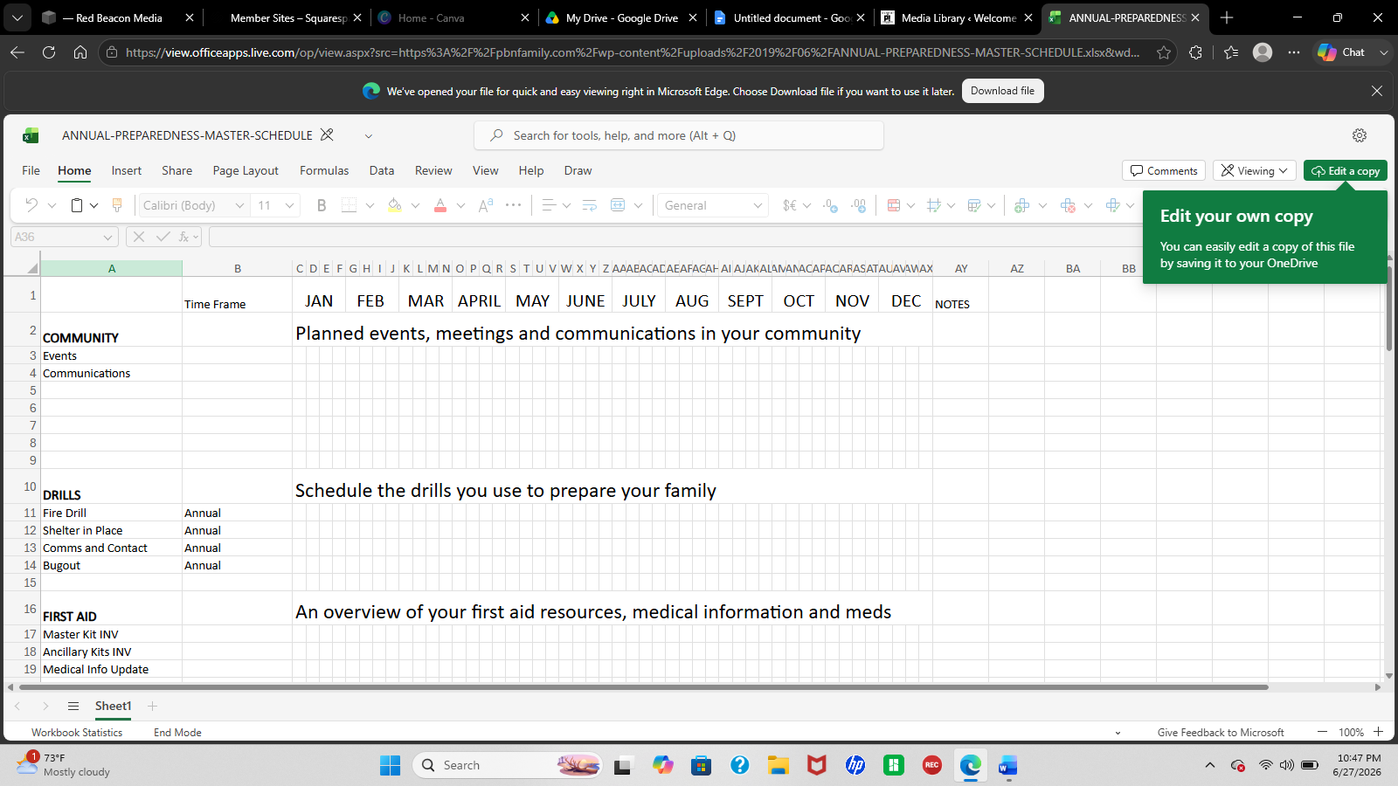Click the Download file button
The height and width of the screenshot is (786, 1398).
1002,91
